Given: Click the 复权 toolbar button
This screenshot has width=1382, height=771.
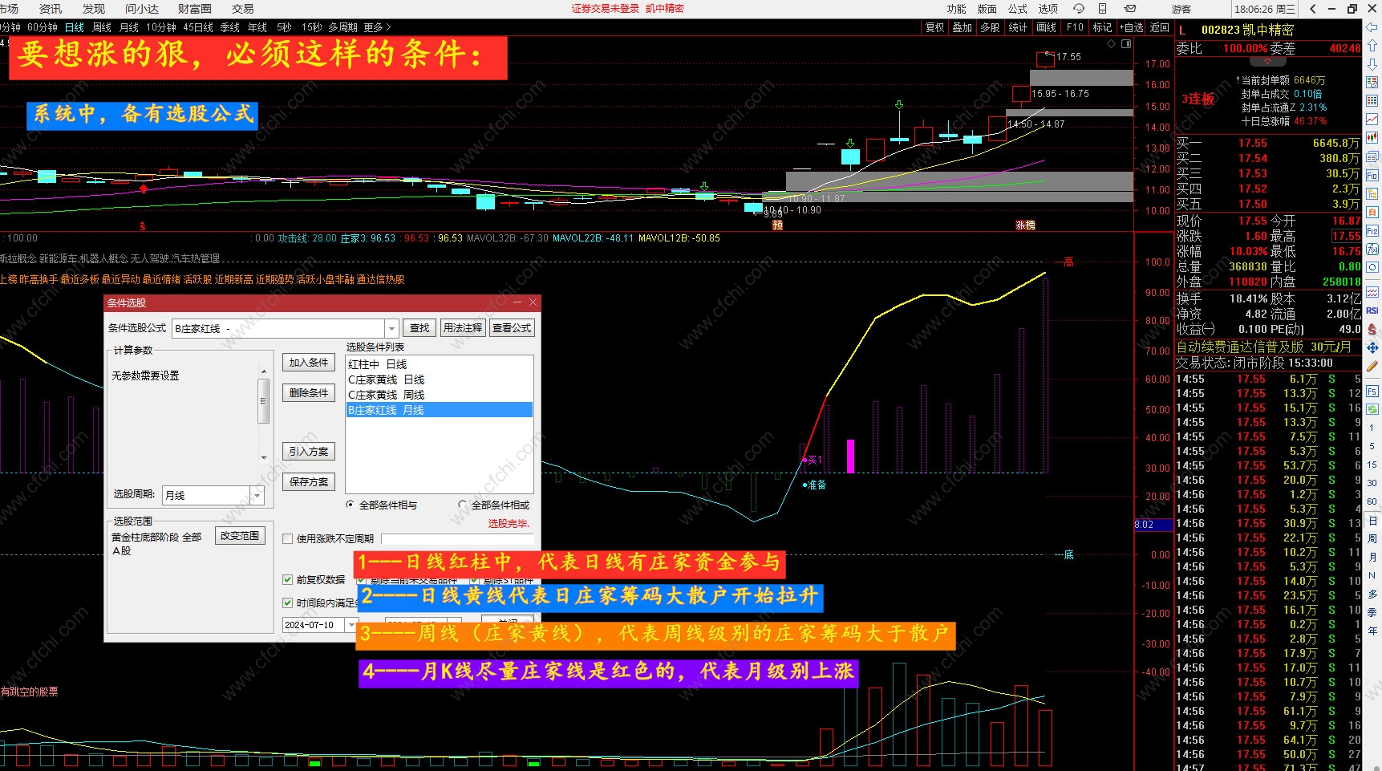Looking at the screenshot, I should 934,27.
